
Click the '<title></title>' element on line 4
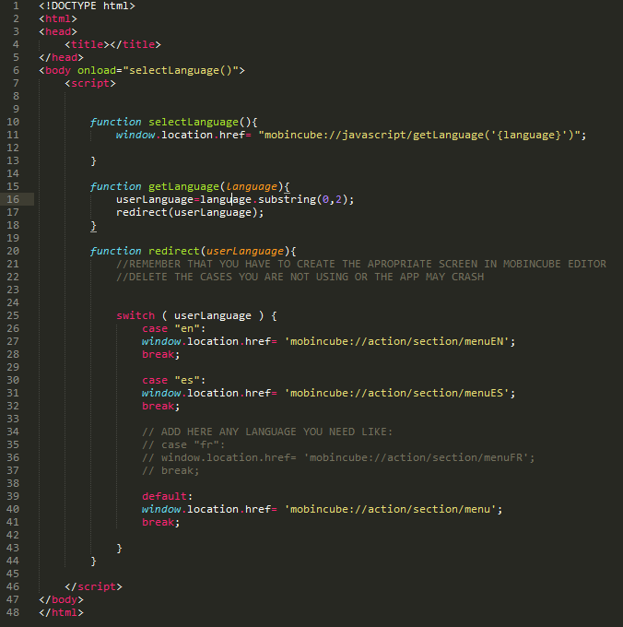(112, 44)
